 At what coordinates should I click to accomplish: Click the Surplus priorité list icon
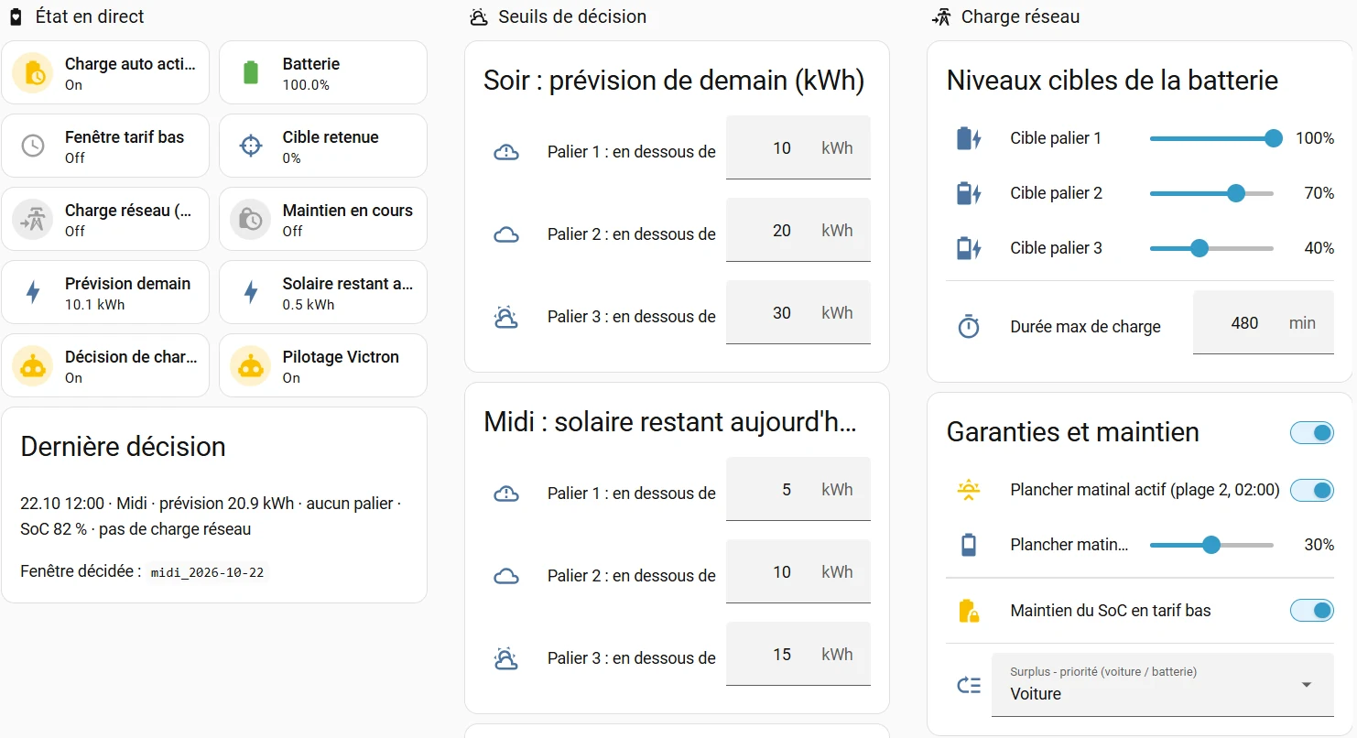click(969, 685)
